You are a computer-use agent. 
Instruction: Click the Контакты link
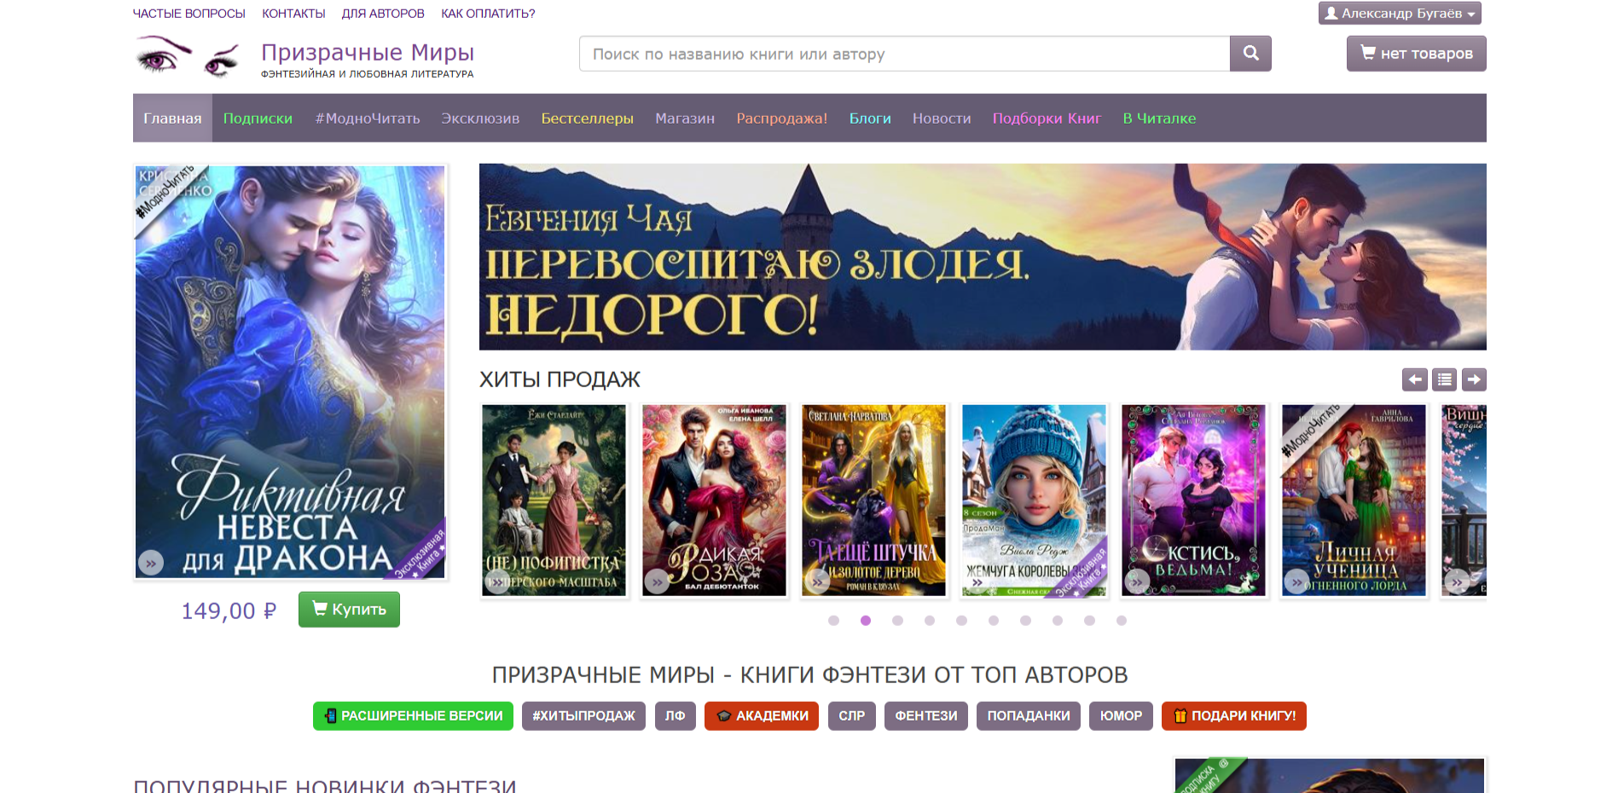293,14
